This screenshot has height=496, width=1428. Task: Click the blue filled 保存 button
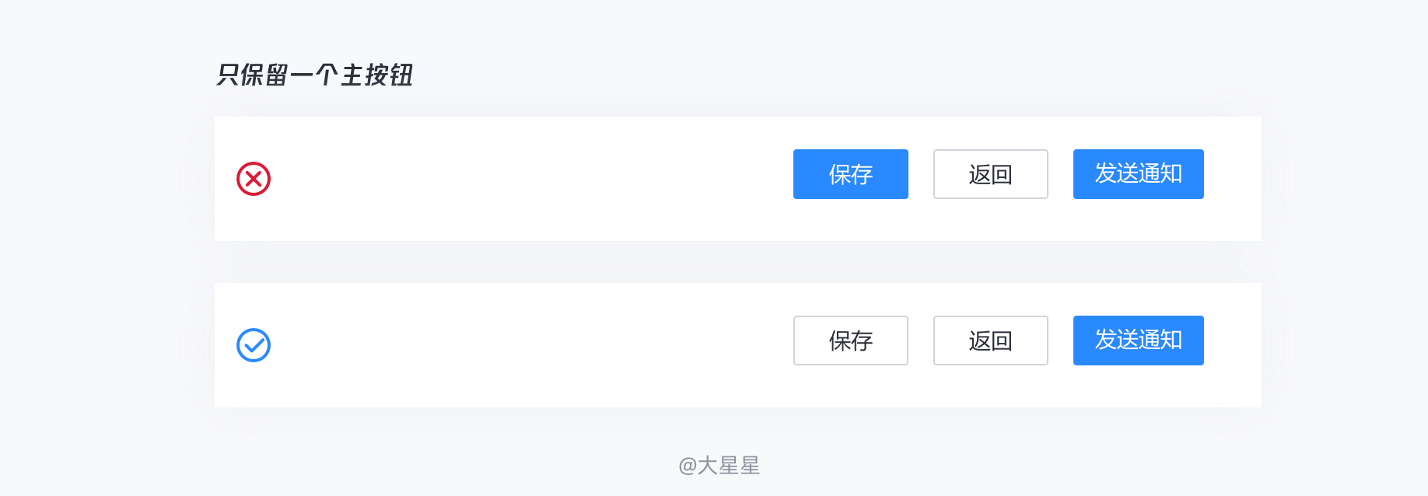point(851,174)
